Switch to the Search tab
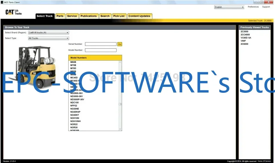The image size is (275, 163). (x=105, y=16)
